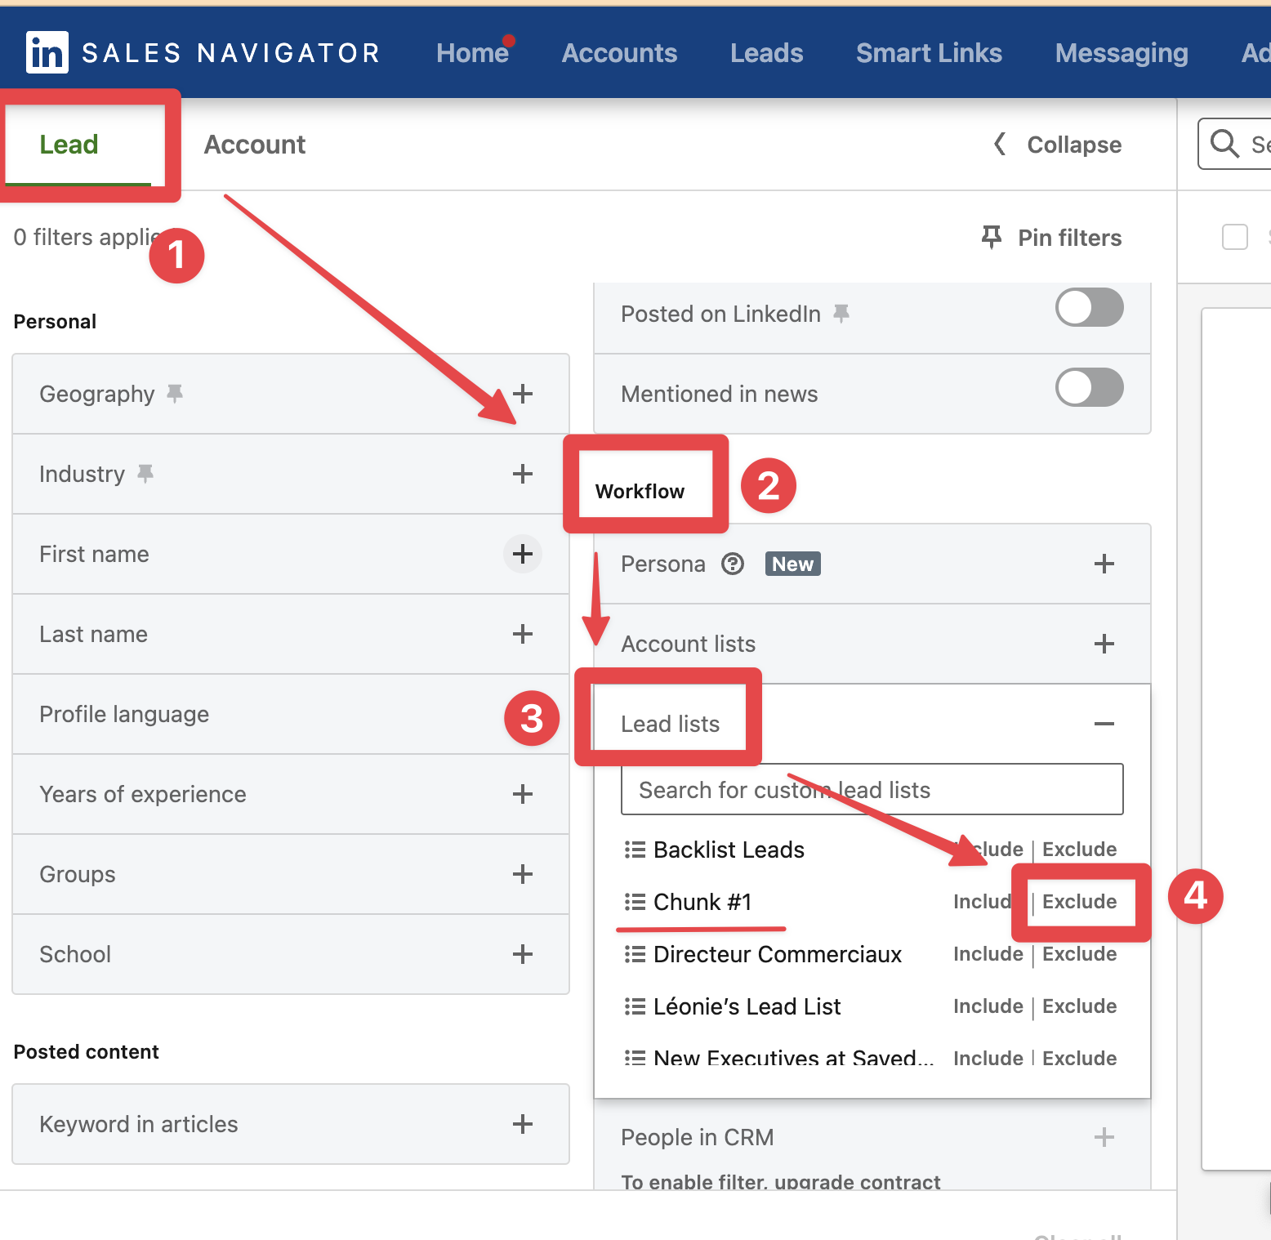Expand the School filter
The height and width of the screenshot is (1240, 1271).
tap(523, 954)
